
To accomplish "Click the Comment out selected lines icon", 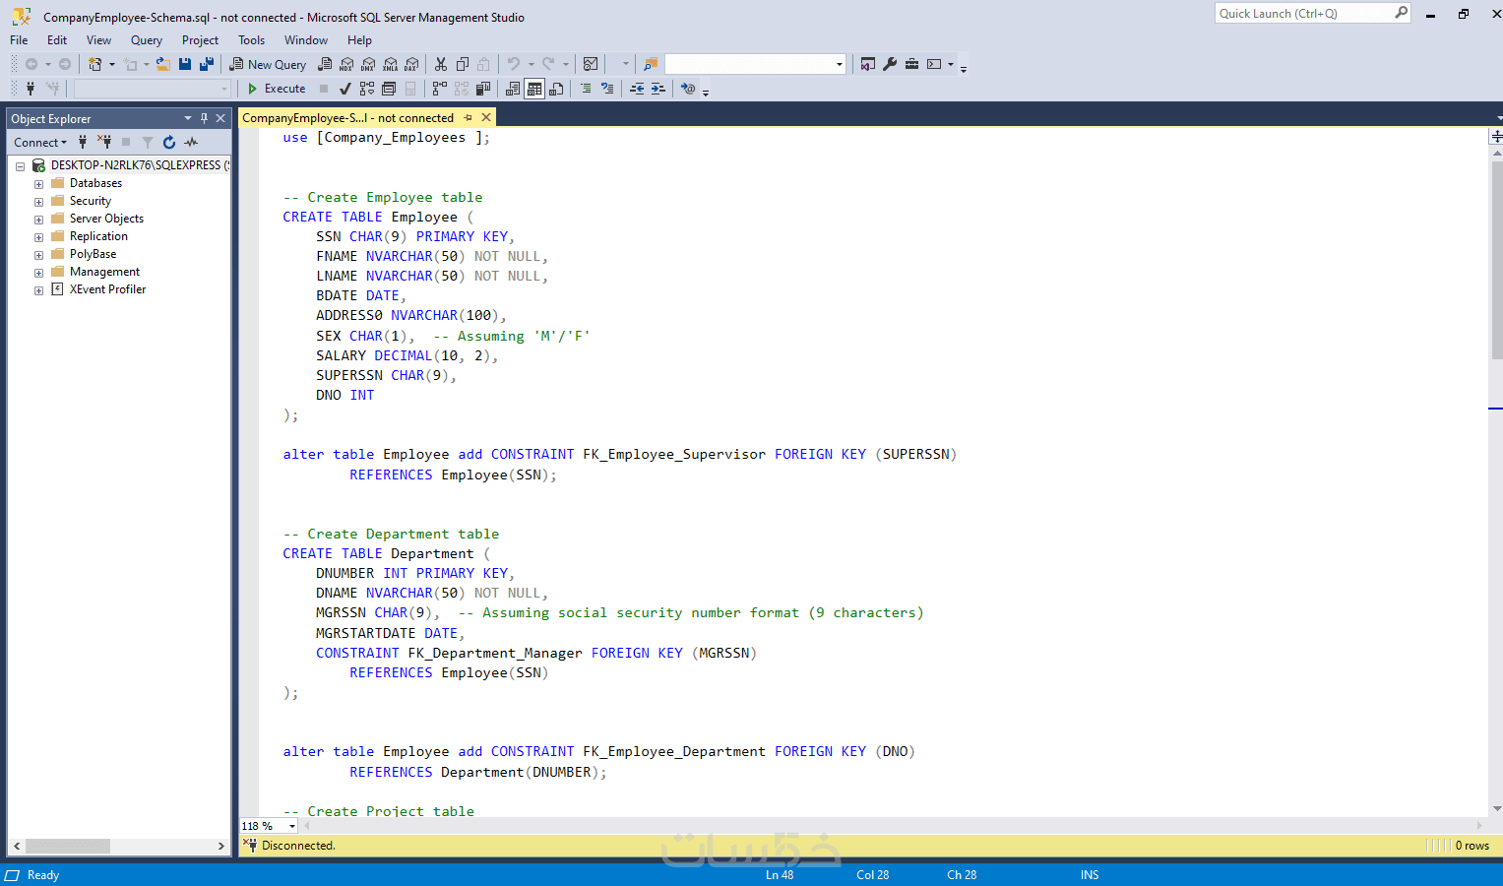I will coord(586,89).
